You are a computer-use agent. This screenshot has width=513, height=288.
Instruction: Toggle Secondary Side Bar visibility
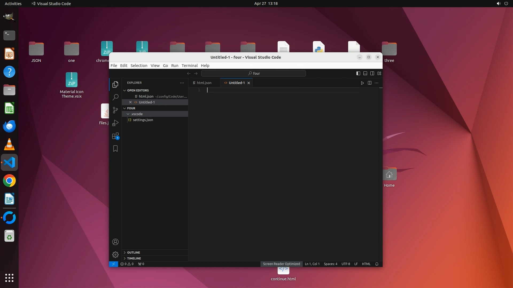tap(372, 73)
